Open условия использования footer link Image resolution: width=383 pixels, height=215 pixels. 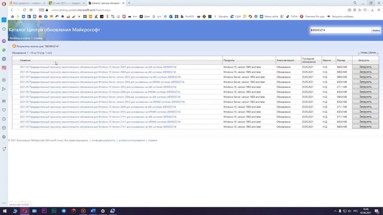click(x=132, y=140)
